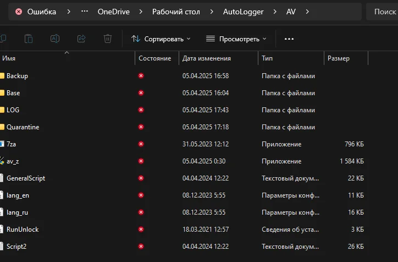Click sync error icon for Quarantine
Screen dimensions: 398x262
[141, 127]
